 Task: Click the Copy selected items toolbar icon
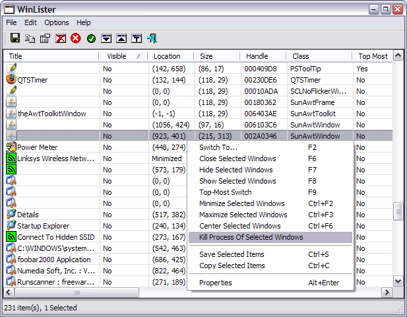tap(30, 39)
